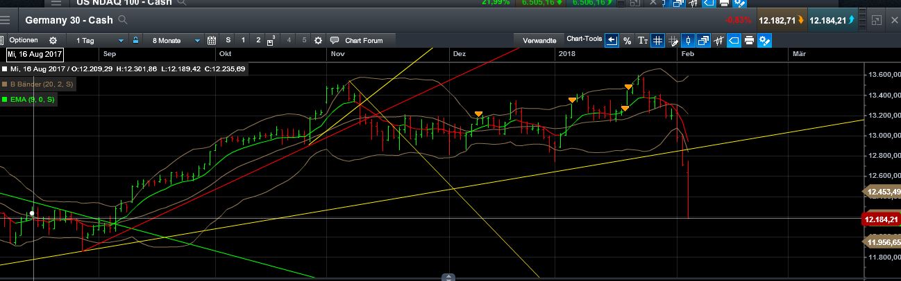Screen dimensions: 901x281
Task: Load saved layout 2
Action: (258, 41)
